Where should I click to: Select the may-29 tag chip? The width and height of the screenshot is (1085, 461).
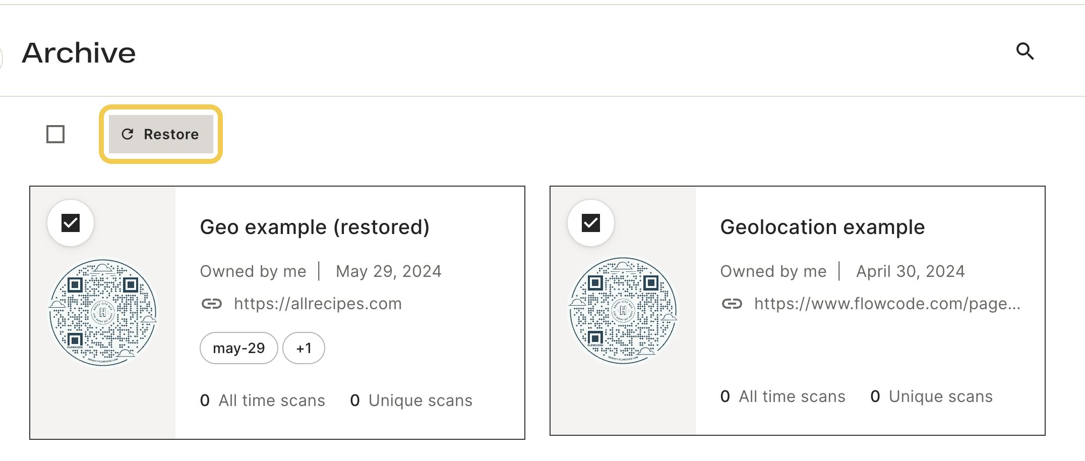pyautogui.click(x=239, y=348)
